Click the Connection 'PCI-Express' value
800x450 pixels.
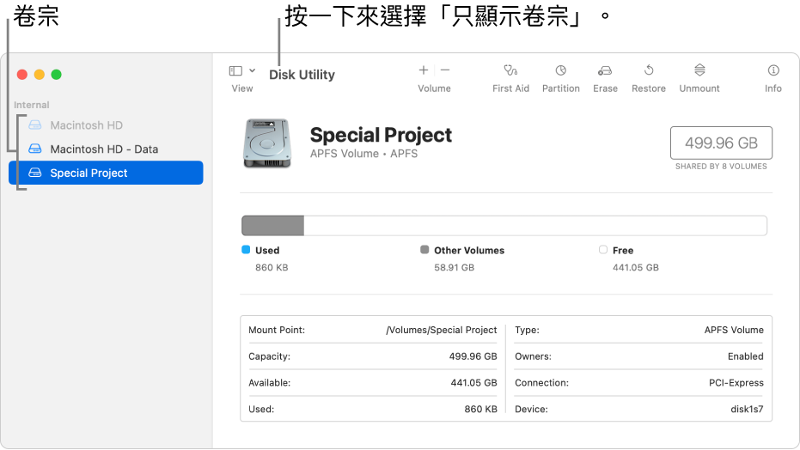pyautogui.click(x=736, y=383)
